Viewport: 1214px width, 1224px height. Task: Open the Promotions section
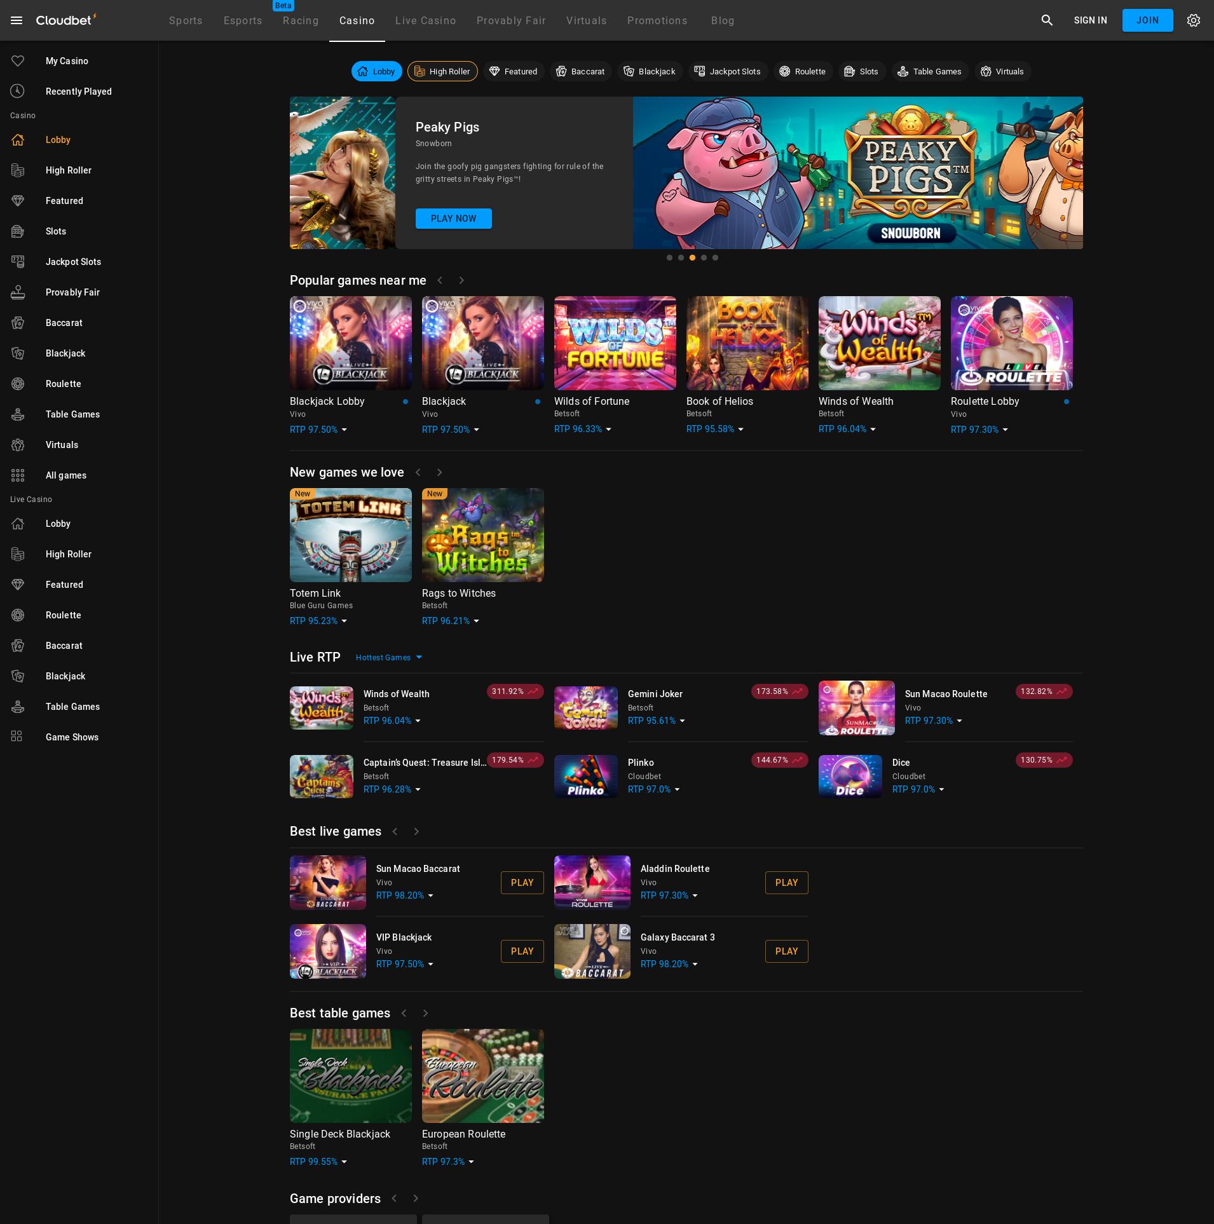657,20
